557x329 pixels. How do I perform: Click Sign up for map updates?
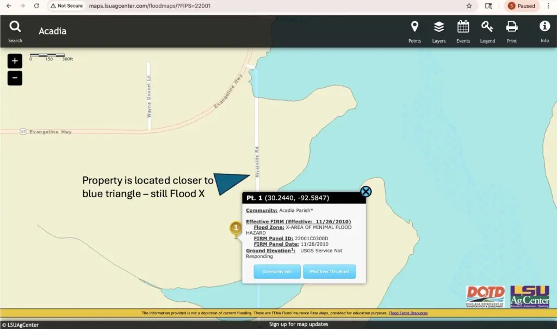[x=299, y=324]
